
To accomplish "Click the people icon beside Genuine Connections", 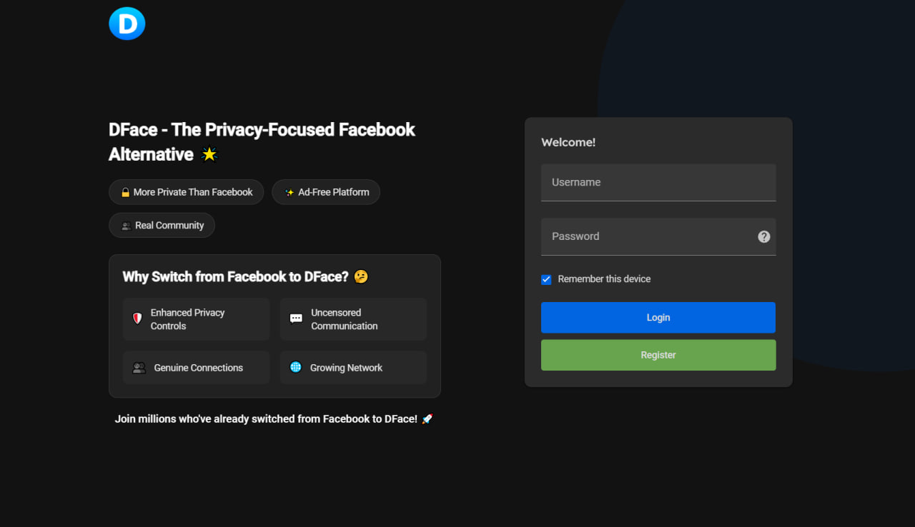I will [139, 368].
